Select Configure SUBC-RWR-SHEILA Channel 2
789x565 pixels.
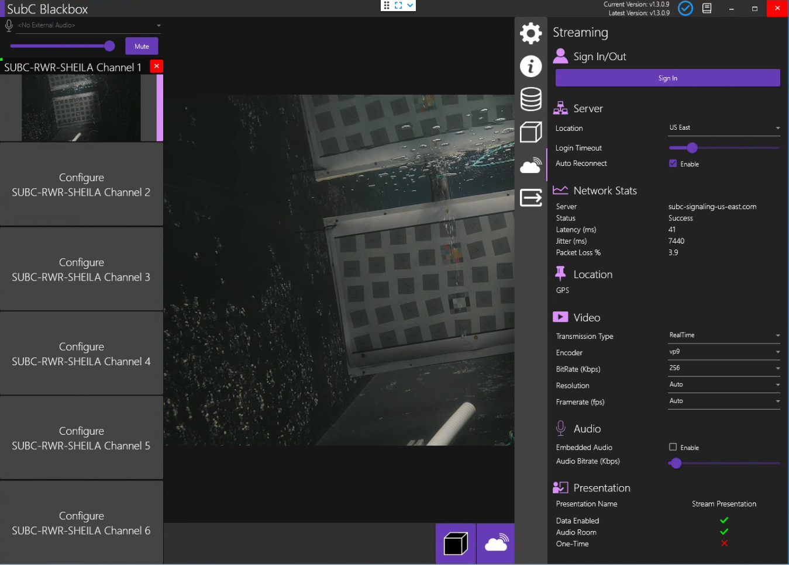(81, 185)
